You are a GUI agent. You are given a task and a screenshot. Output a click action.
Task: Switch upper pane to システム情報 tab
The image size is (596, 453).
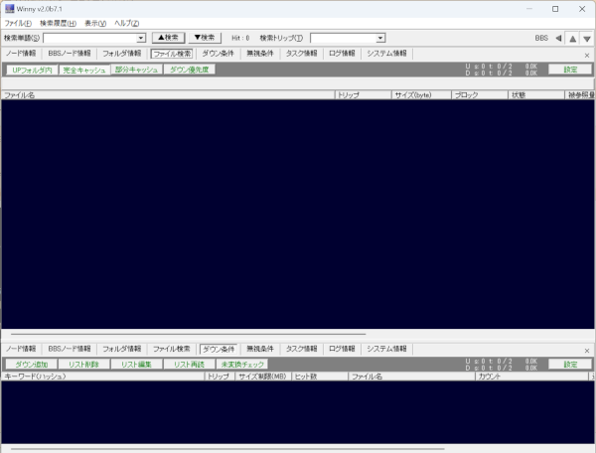pos(386,54)
